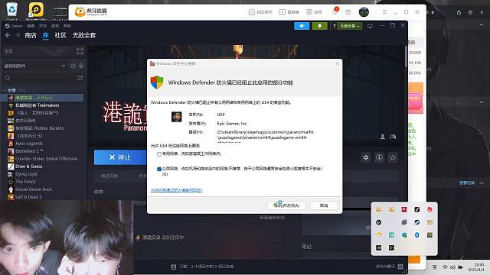Open Wi-Fi network tray icon

[445, 267]
